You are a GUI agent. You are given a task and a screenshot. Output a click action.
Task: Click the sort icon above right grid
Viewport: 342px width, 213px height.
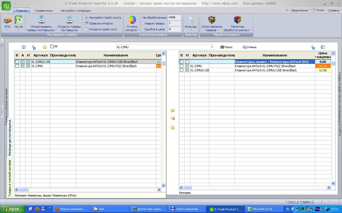click(x=313, y=47)
